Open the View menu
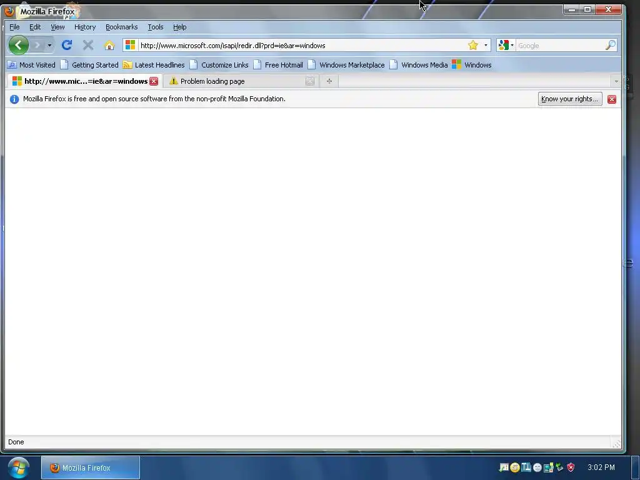 57,27
